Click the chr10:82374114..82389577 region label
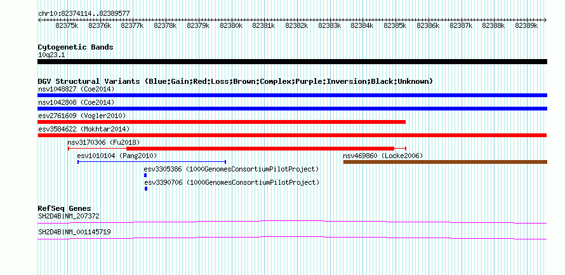565x275 pixels. coord(84,13)
